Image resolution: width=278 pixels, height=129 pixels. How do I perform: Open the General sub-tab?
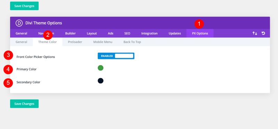point(21,42)
